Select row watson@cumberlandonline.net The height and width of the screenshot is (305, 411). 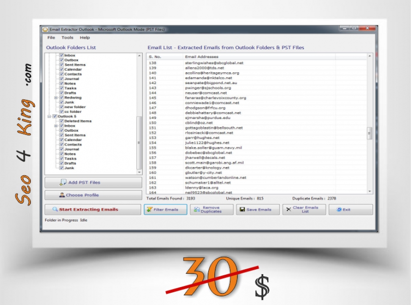(257, 178)
